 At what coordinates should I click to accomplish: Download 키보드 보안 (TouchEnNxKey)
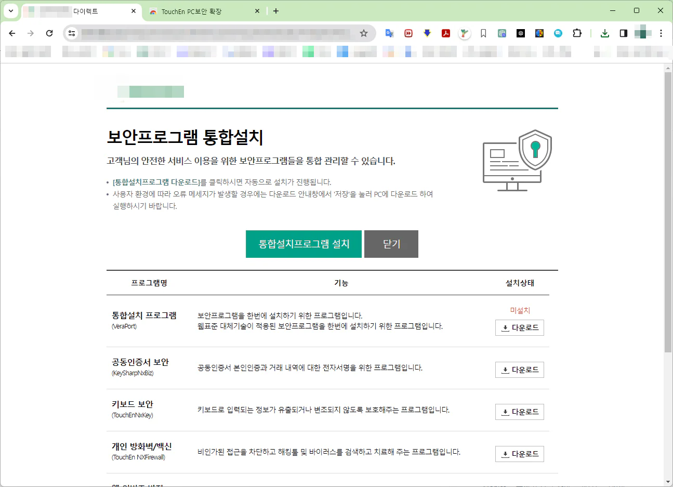(x=520, y=412)
